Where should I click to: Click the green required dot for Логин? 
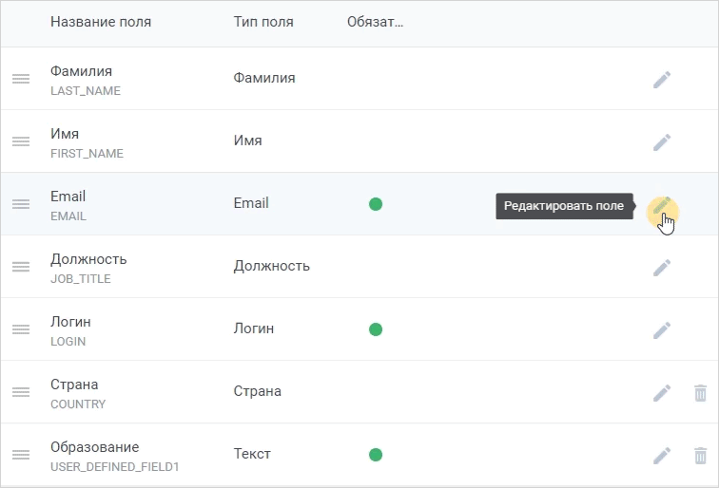376,329
